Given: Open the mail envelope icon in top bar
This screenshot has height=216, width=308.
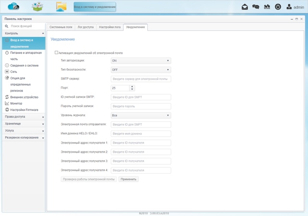Looking at the screenshot, I should [244, 7].
